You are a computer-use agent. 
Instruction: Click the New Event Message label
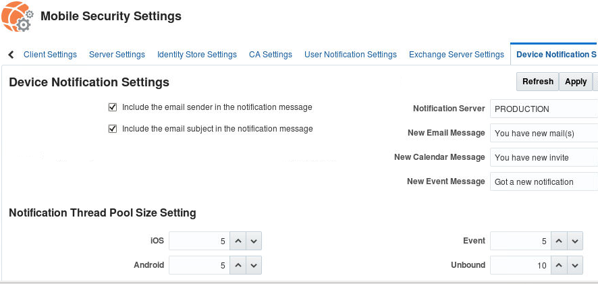tap(446, 181)
